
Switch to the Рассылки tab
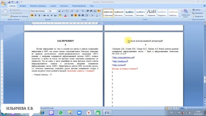[64, 6]
